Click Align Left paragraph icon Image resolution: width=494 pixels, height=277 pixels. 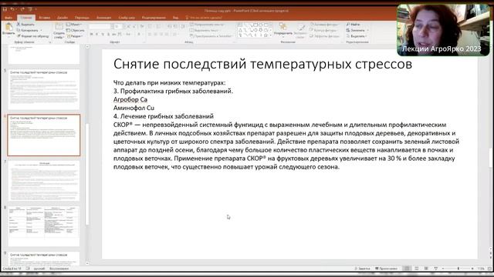(150, 34)
